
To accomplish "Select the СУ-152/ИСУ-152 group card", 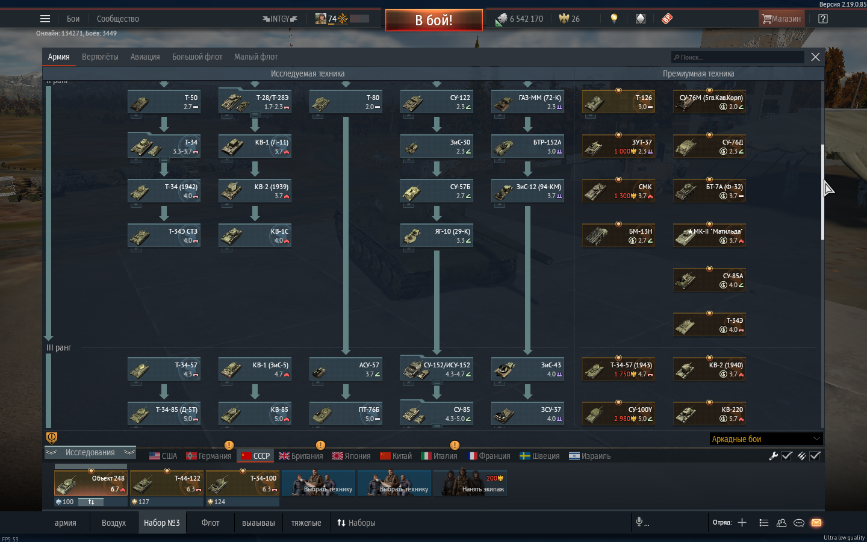I will click(437, 369).
